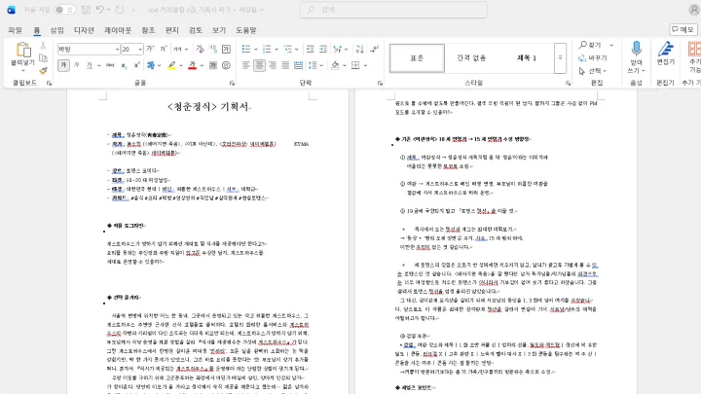
Task: Toggle superscript formatting
Action: coord(137,66)
